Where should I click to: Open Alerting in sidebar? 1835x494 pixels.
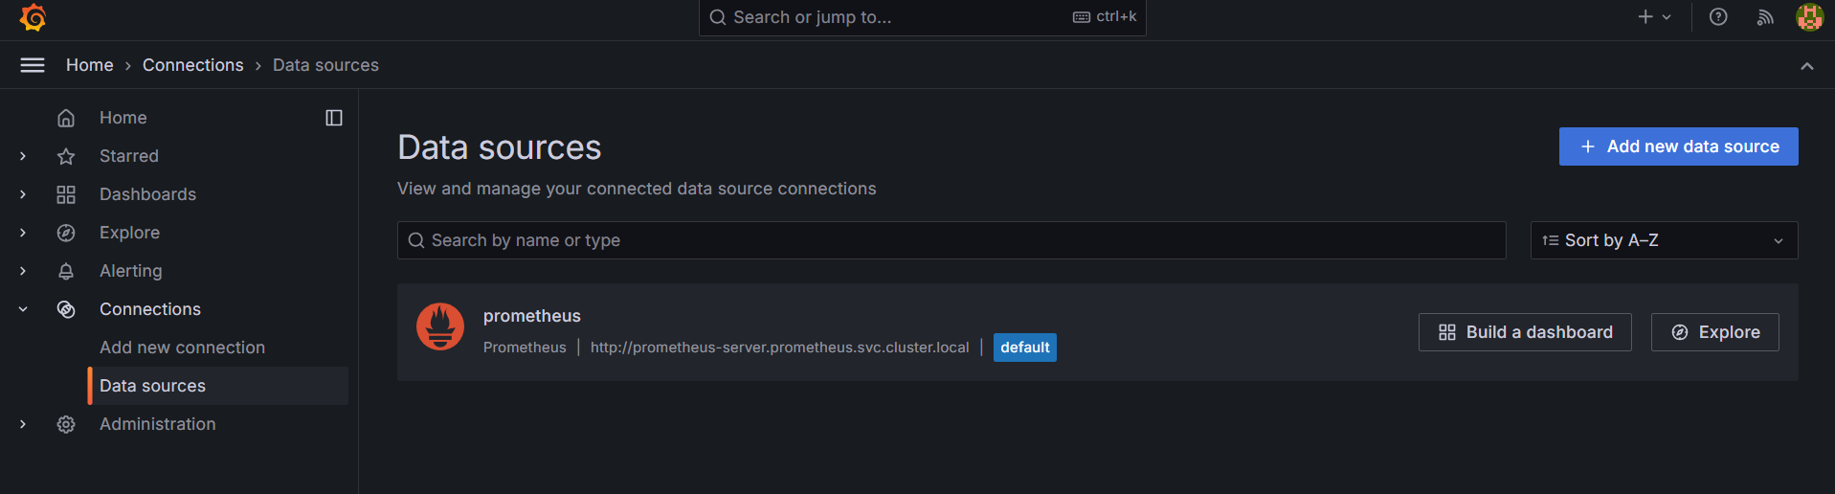[x=131, y=271]
